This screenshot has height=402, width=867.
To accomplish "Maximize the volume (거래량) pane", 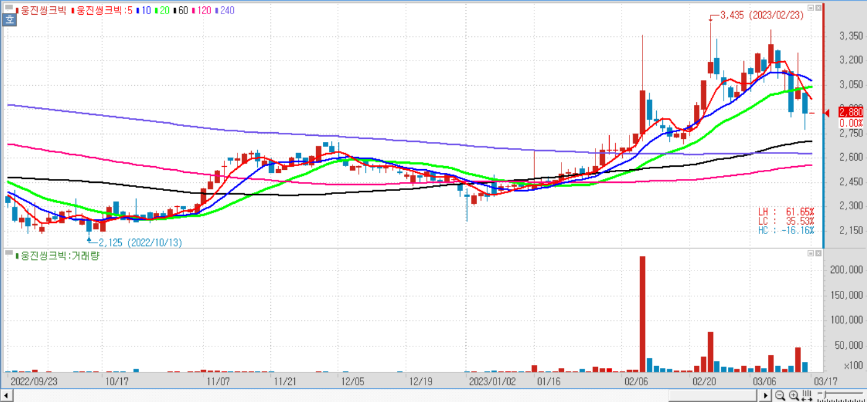I will (810, 253).
